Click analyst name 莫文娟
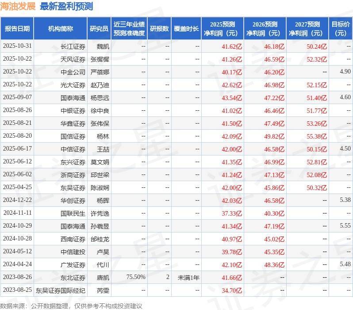The width and height of the screenshot is (353, 310). [x=100, y=162]
